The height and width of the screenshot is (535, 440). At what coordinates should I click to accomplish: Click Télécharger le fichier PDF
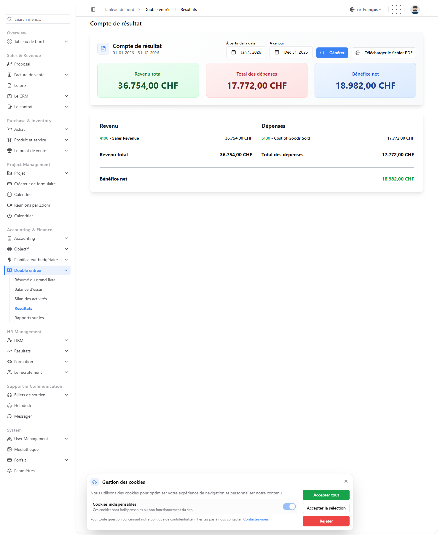384,53
